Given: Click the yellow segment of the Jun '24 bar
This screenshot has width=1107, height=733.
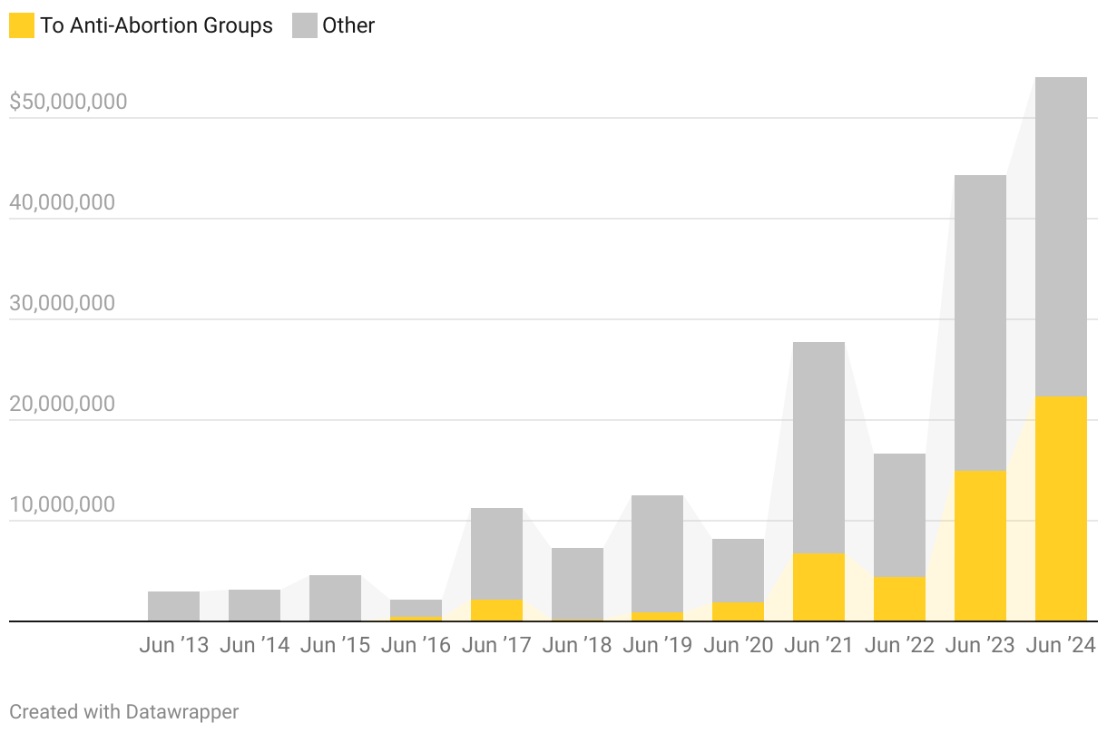Looking at the screenshot, I should [1061, 509].
